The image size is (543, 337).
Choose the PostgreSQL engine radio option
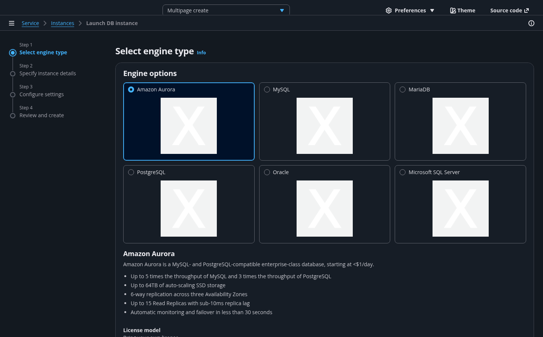(131, 172)
